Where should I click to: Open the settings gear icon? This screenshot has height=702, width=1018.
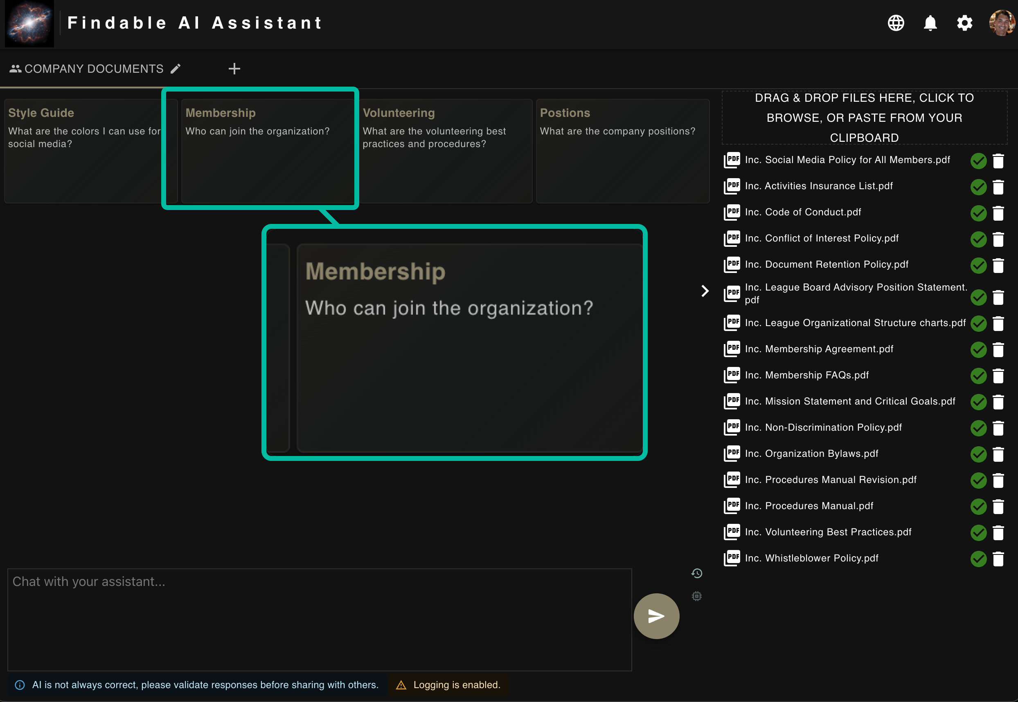(x=964, y=23)
